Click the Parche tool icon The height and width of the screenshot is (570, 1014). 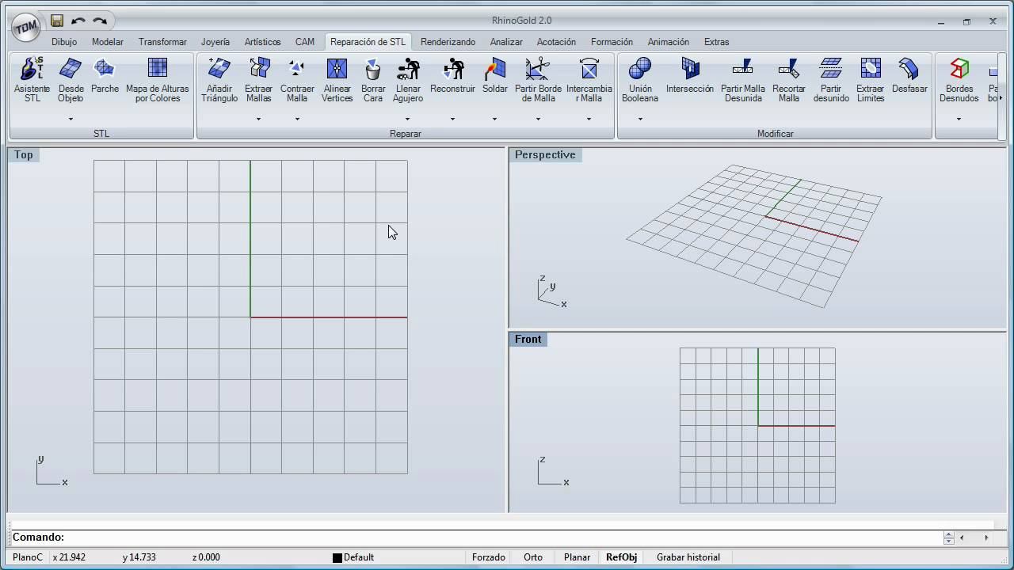point(105,75)
